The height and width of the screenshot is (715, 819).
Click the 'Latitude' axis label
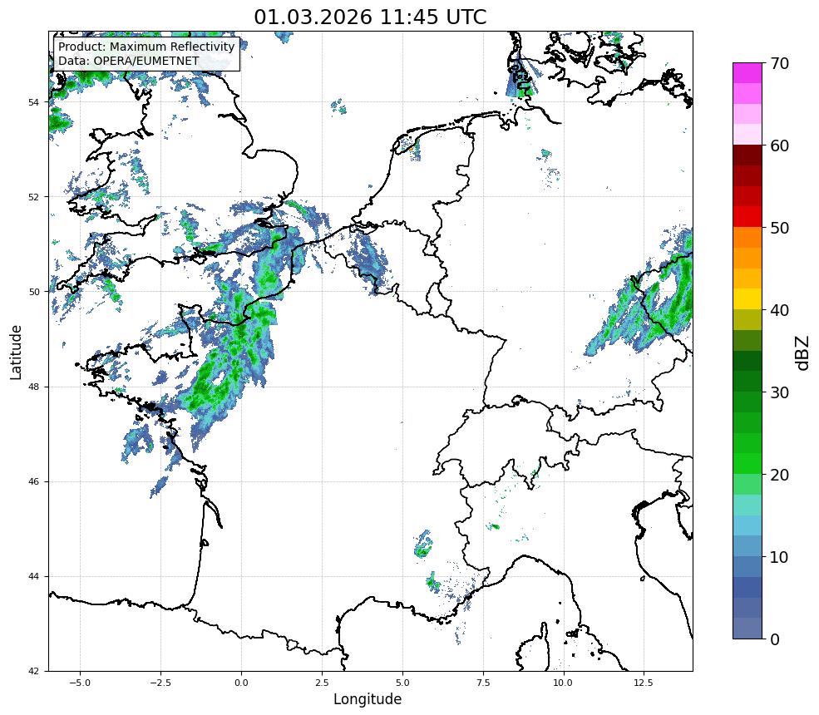[x=16, y=352]
